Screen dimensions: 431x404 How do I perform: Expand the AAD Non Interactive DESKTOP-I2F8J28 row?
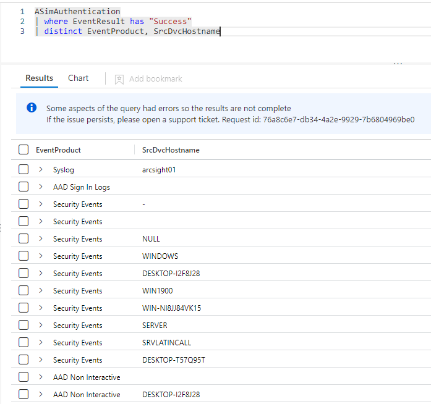41,394
